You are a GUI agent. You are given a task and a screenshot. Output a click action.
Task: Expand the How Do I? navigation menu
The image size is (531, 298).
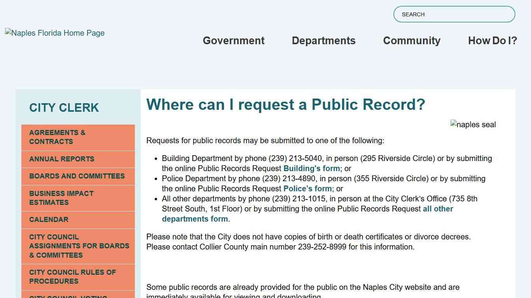[x=492, y=40]
